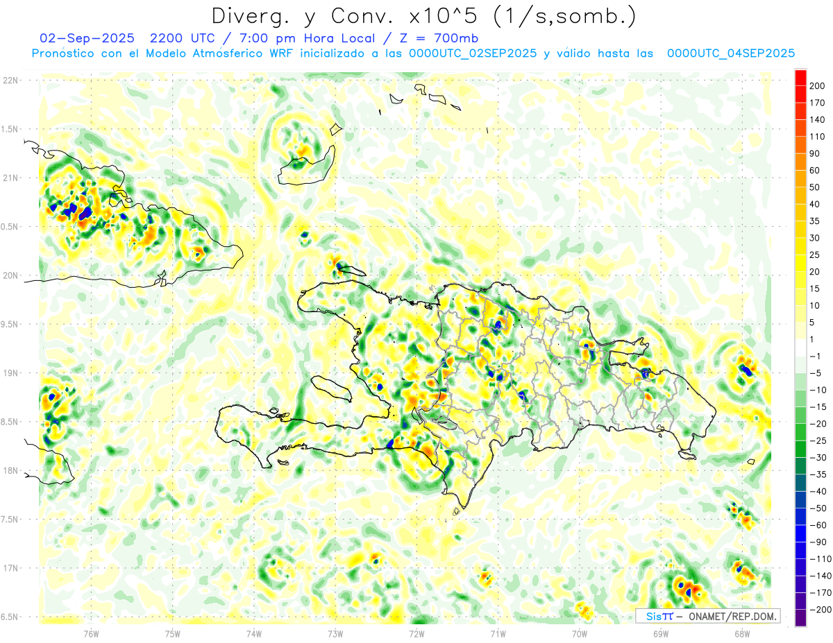The image size is (833, 643).
Task: Click the 74W longitude label
Action: click(254, 633)
